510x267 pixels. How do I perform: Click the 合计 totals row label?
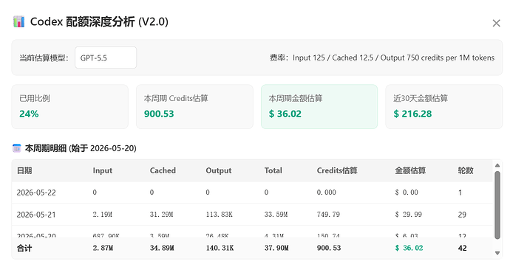coord(24,248)
